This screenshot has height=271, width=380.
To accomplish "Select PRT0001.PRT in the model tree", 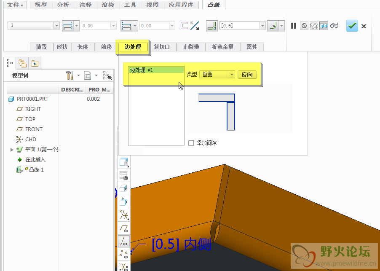I will coord(32,99).
